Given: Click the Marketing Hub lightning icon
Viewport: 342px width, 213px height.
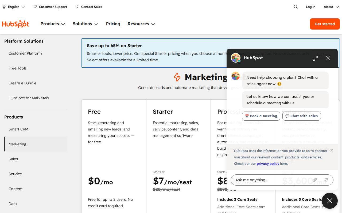Looking at the screenshot, I should tap(177, 77).
